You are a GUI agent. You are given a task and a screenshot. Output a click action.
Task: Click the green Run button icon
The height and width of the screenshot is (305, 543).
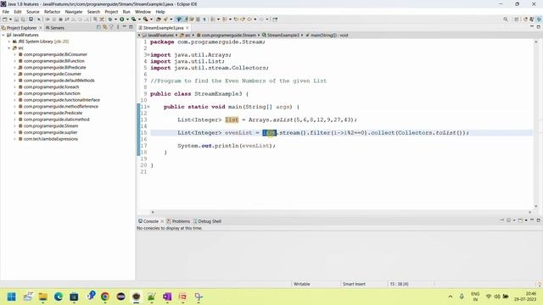(122, 19)
